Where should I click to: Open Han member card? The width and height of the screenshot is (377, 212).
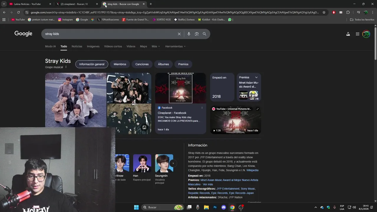pos(142,168)
